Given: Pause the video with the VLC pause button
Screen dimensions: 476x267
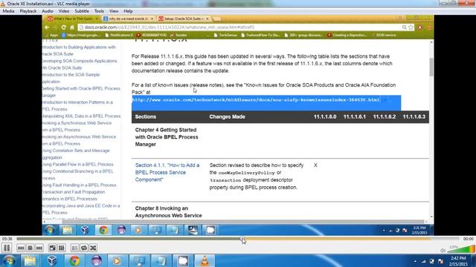Looking at the screenshot, I should [x=7, y=248].
